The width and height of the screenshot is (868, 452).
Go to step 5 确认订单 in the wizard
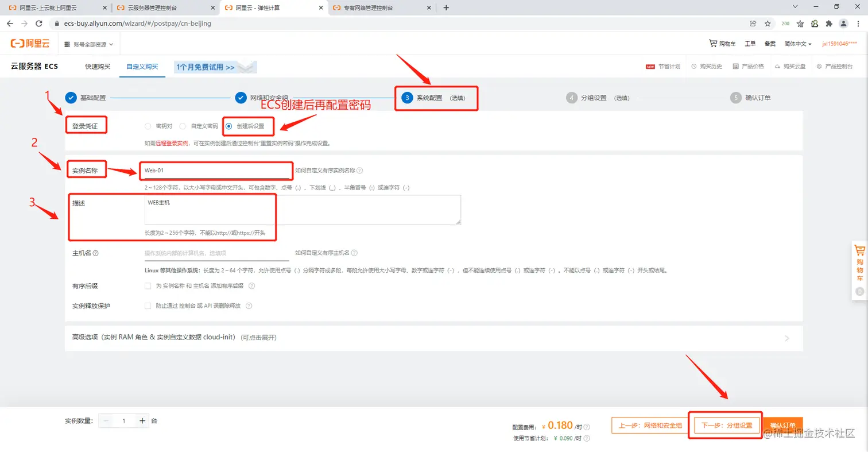[751, 98]
